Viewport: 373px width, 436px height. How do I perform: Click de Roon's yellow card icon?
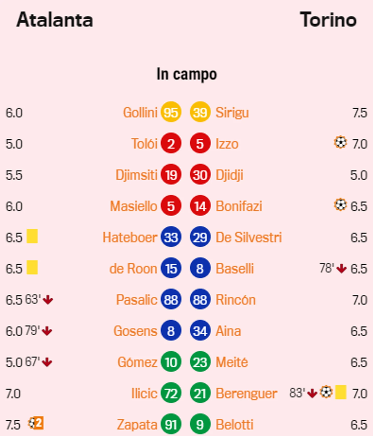[32, 267]
